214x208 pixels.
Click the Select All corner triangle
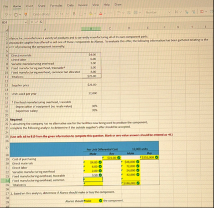[x=7, y=30]
